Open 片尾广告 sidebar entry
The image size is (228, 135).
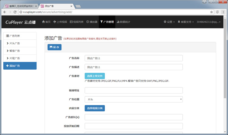(20, 58)
